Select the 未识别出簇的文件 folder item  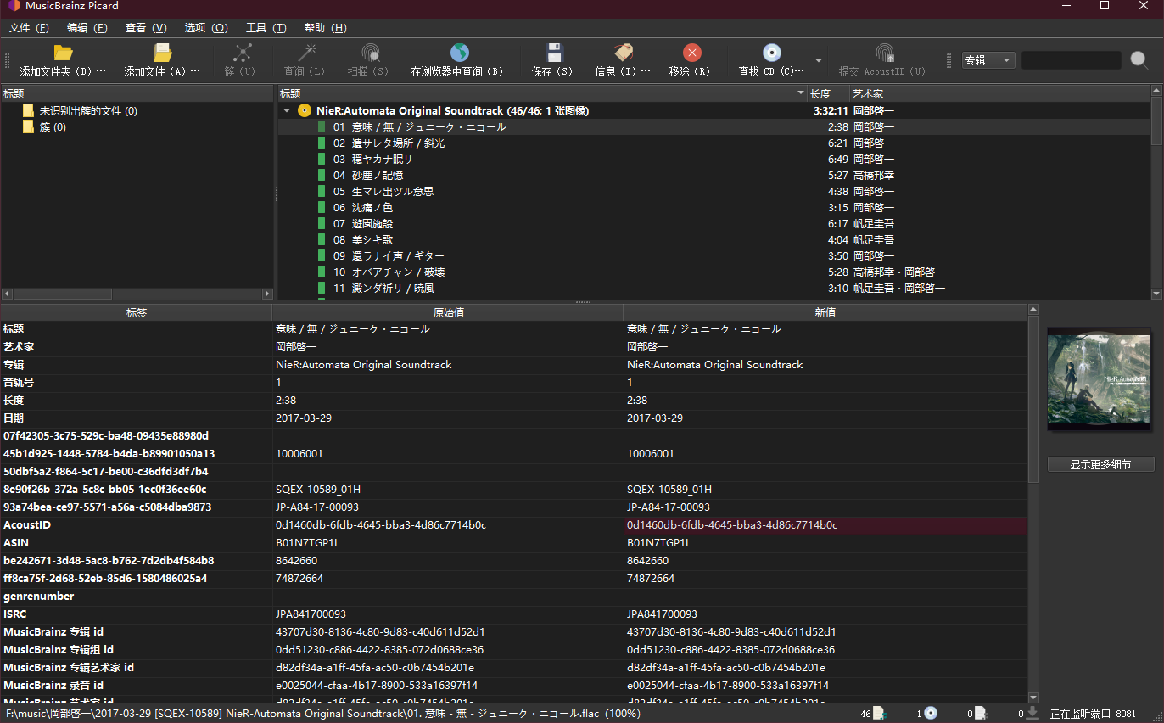click(x=88, y=110)
